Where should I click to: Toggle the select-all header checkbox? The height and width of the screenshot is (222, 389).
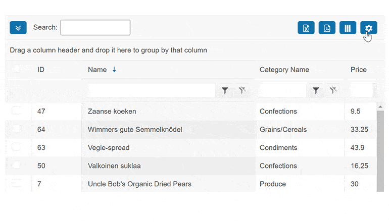point(16,69)
